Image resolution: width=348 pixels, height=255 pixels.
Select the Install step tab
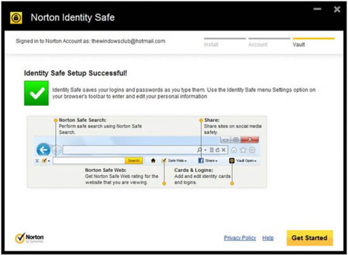coord(225,42)
